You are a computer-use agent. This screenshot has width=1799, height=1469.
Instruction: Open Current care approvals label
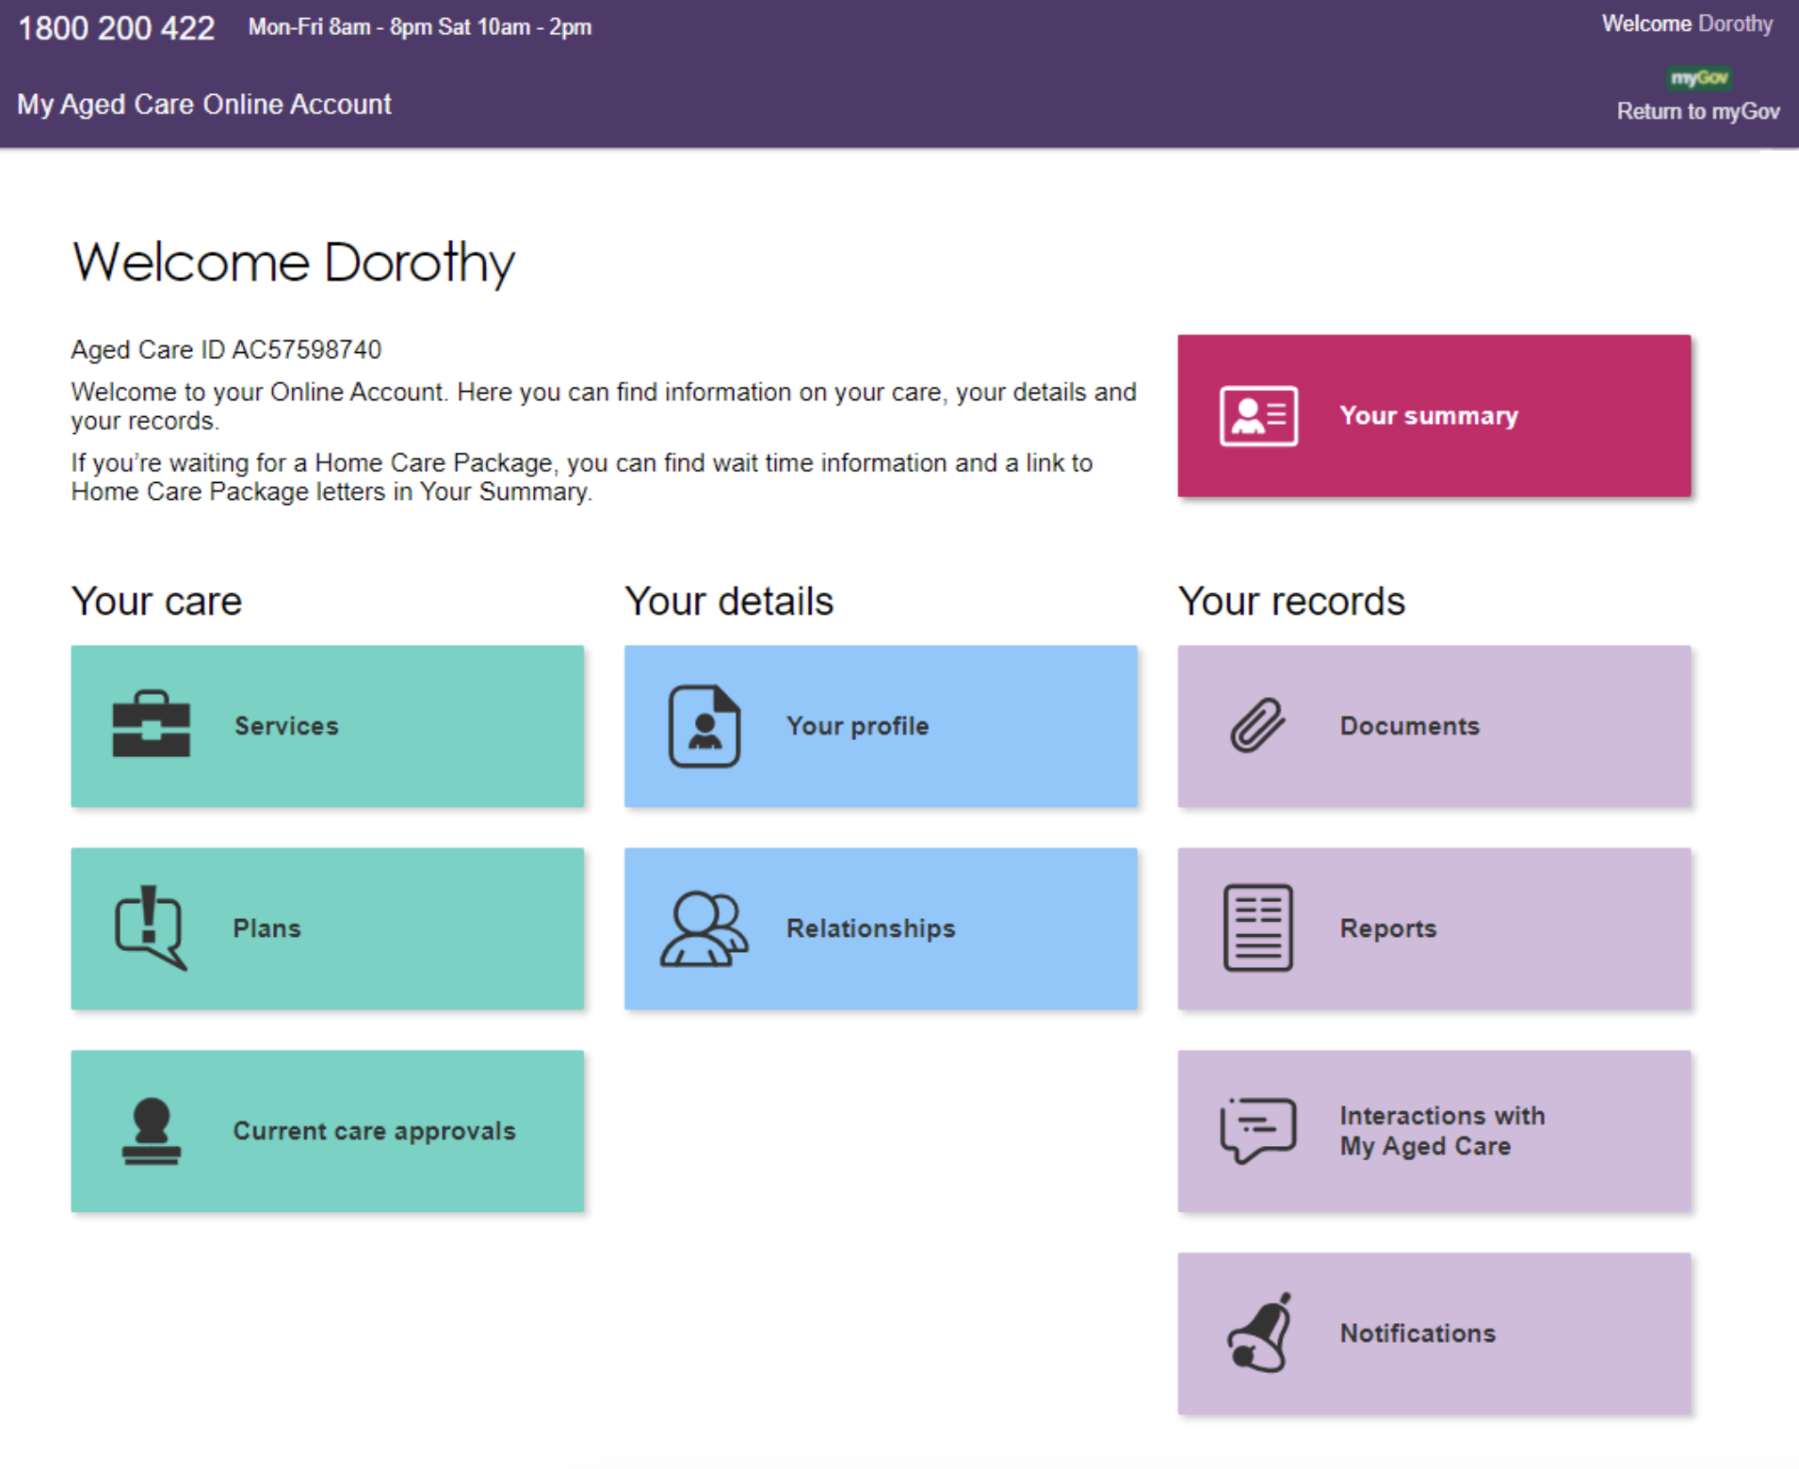point(374,1131)
